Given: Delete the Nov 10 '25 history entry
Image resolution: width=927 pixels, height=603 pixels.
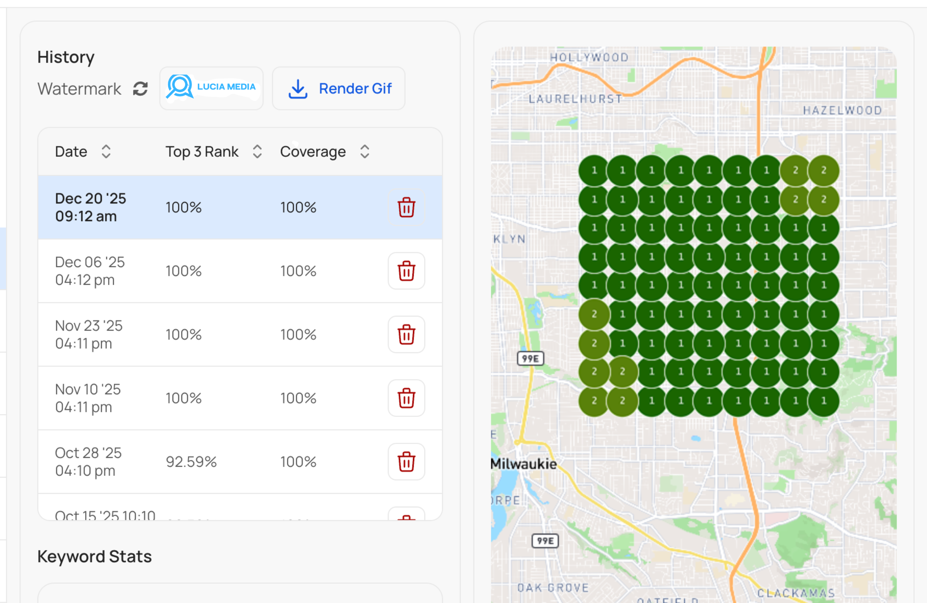Looking at the screenshot, I should click(406, 398).
